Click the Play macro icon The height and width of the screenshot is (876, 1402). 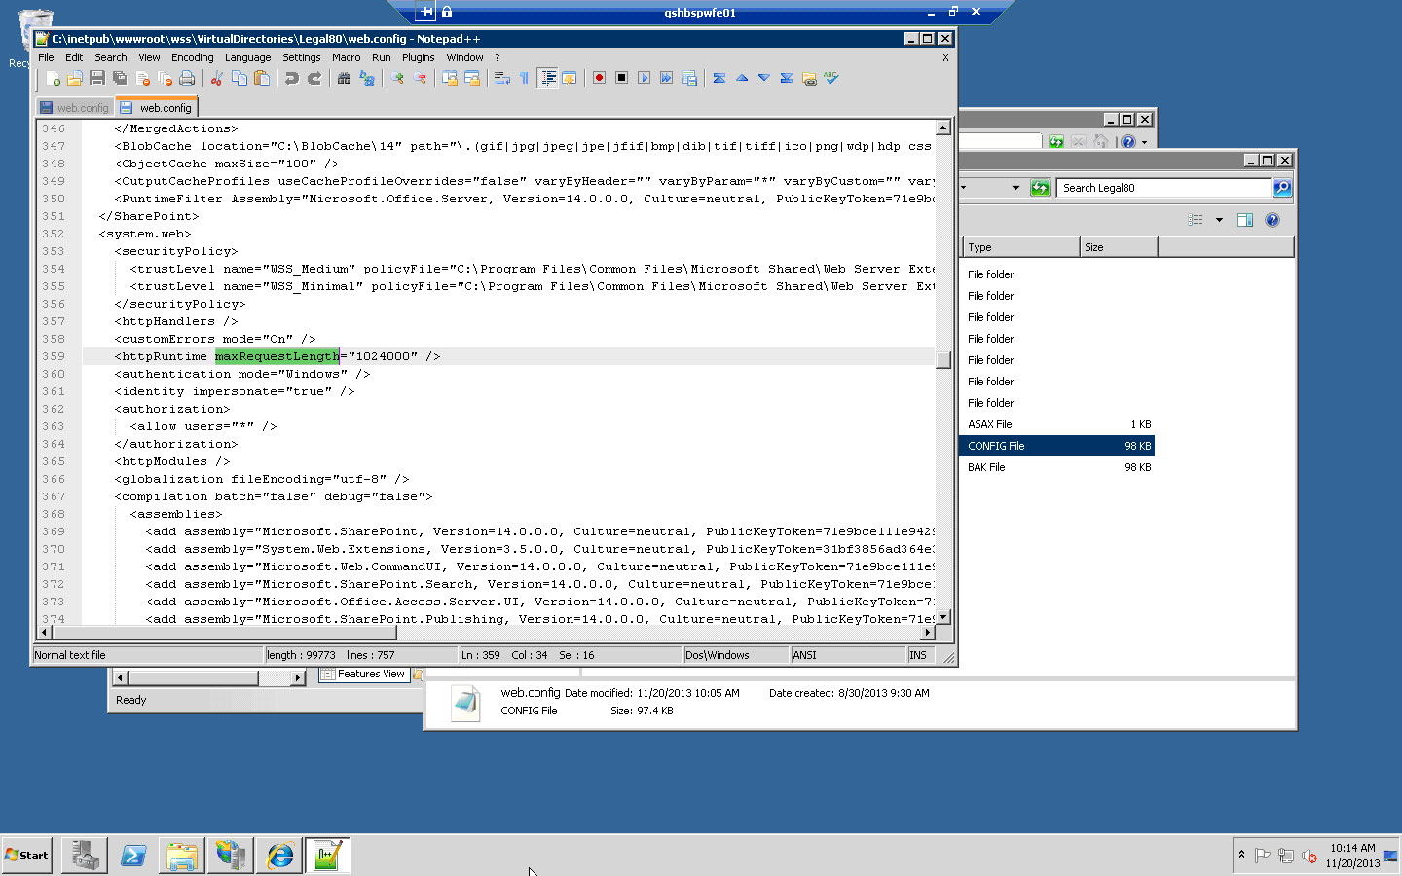pyautogui.click(x=644, y=78)
